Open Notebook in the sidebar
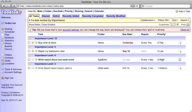This screenshot has width=192, height=112. pos(9,38)
